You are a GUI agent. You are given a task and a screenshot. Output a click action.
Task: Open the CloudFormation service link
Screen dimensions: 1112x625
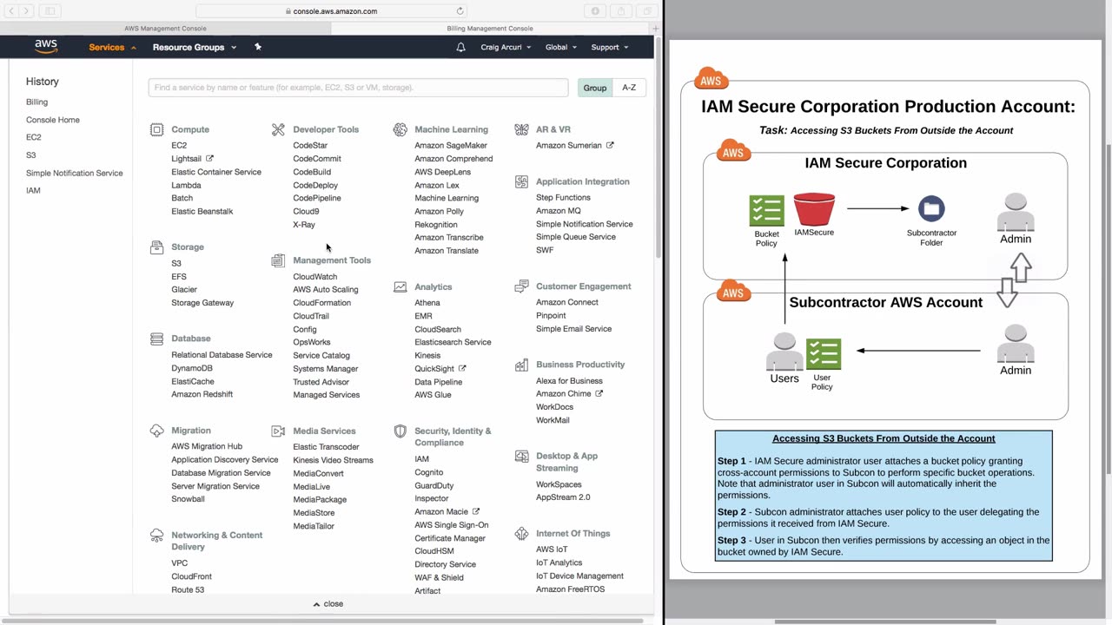[322, 303]
